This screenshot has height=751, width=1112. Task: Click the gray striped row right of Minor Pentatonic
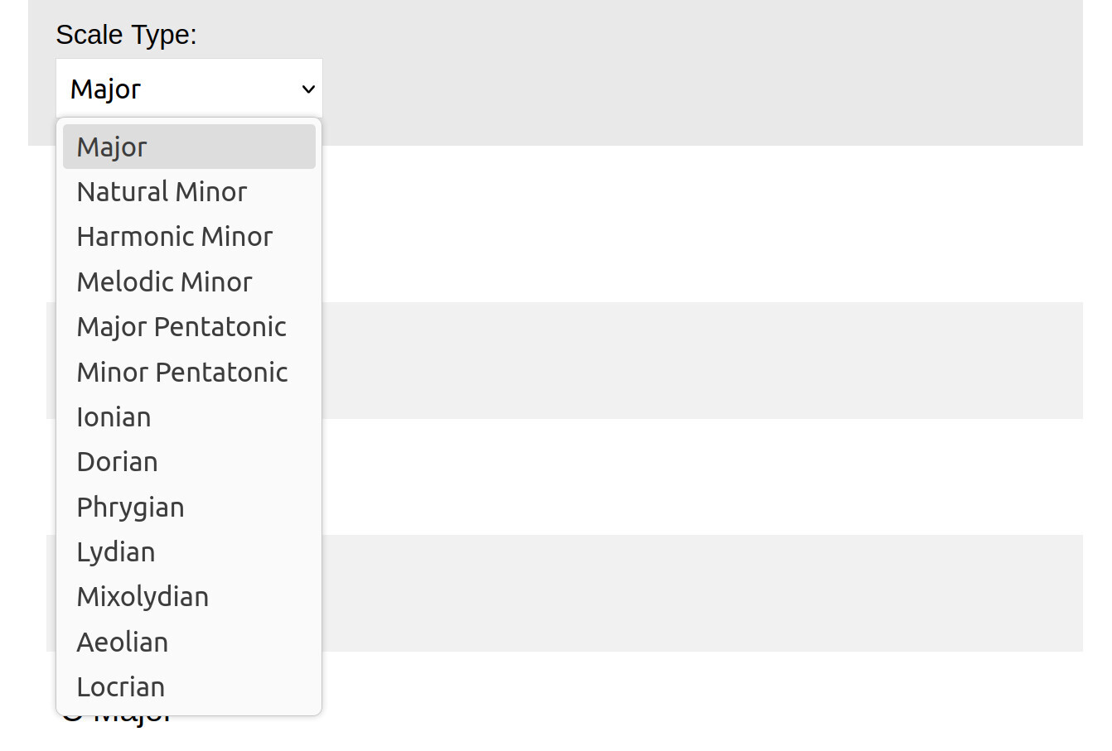click(696, 360)
